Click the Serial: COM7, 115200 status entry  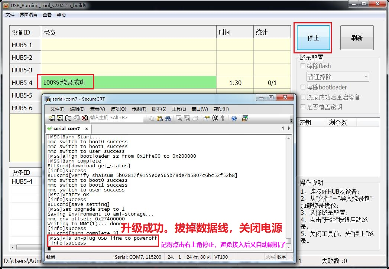tap(138, 257)
